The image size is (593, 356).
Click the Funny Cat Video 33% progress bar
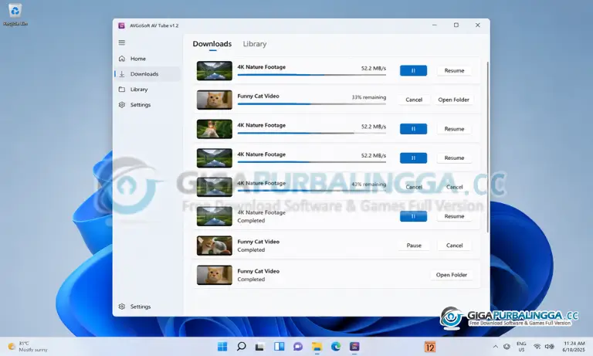(312, 104)
